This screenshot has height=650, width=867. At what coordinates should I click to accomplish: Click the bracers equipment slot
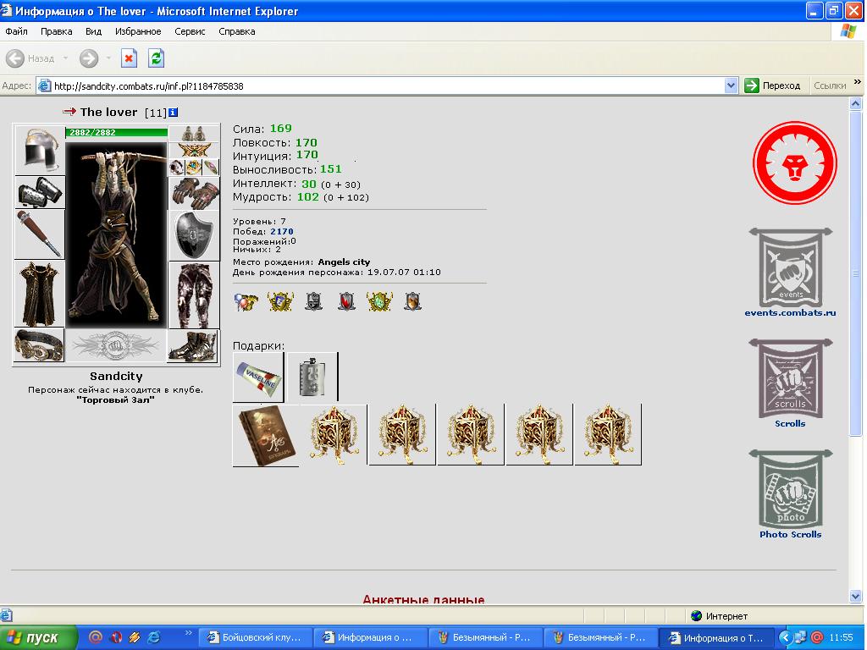(40, 192)
